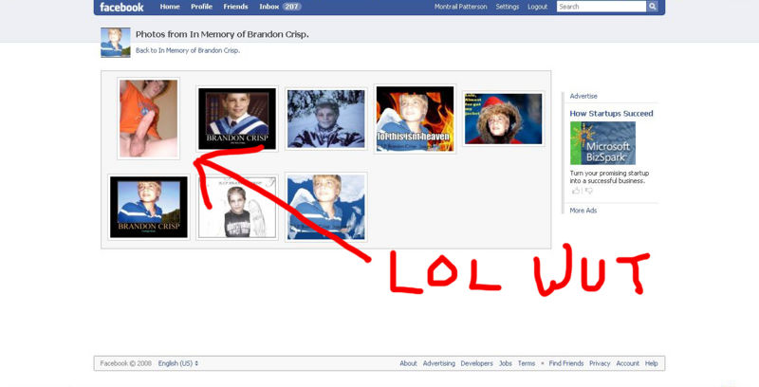
Task: Open the Friends menu item
Action: pyautogui.click(x=235, y=7)
